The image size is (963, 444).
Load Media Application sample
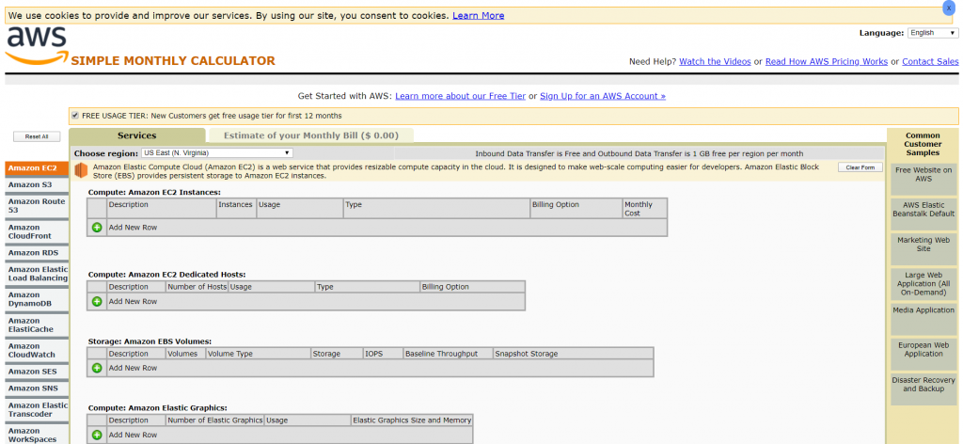(924, 319)
